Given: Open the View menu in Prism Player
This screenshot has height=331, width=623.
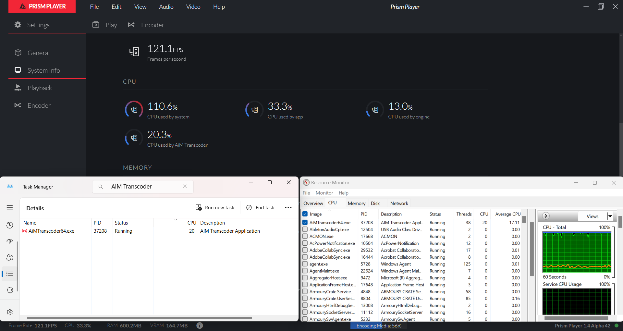Looking at the screenshot, I should (140, 6).
